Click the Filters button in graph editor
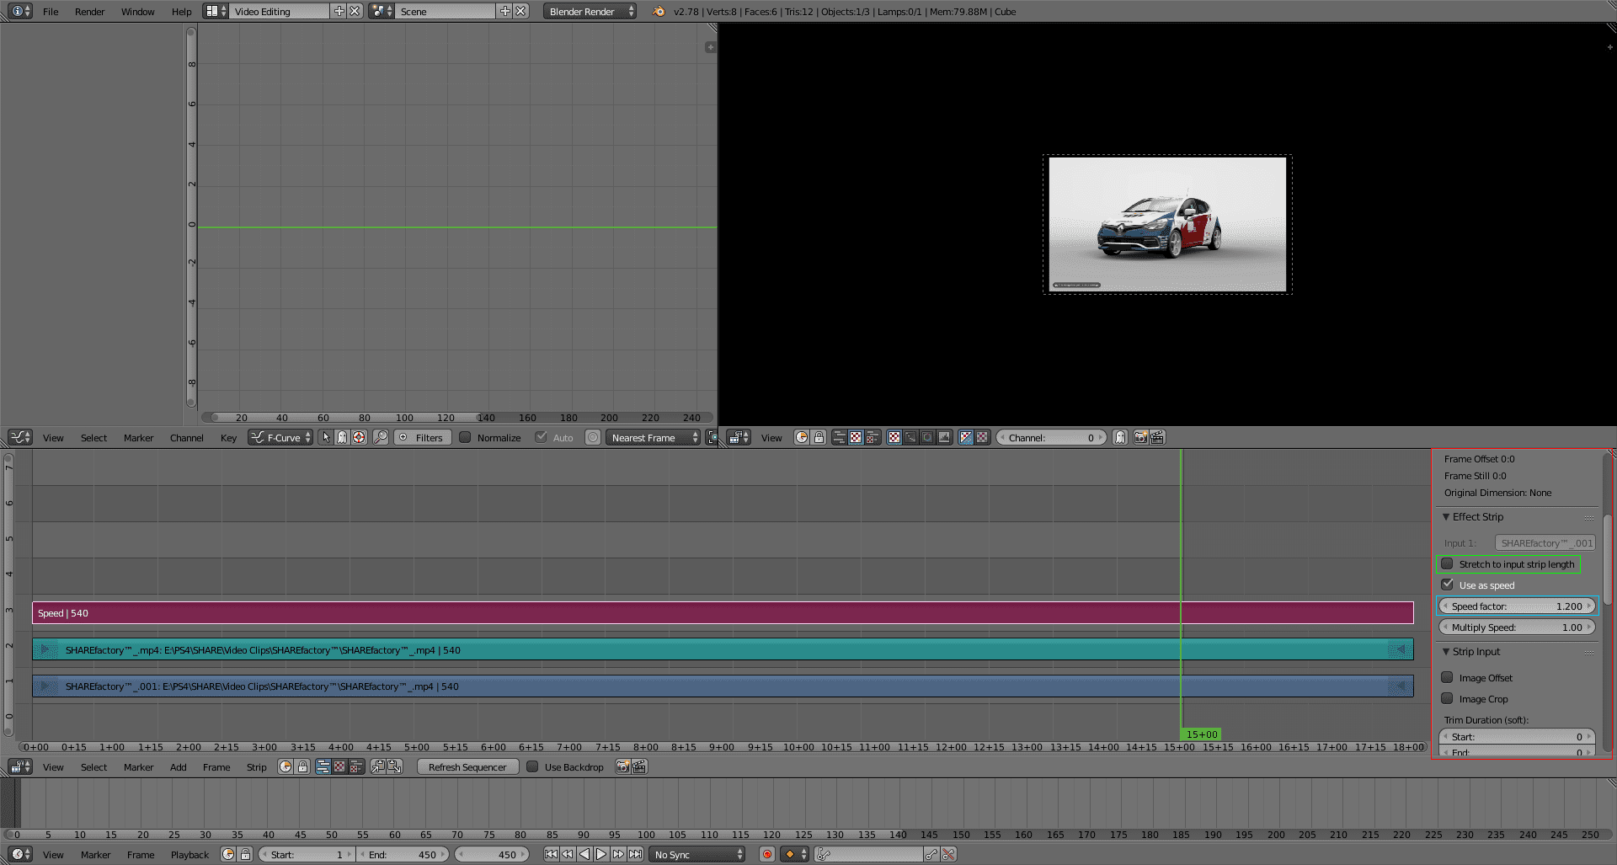This screenshot has width=1617, height=865. click(422, 437)
